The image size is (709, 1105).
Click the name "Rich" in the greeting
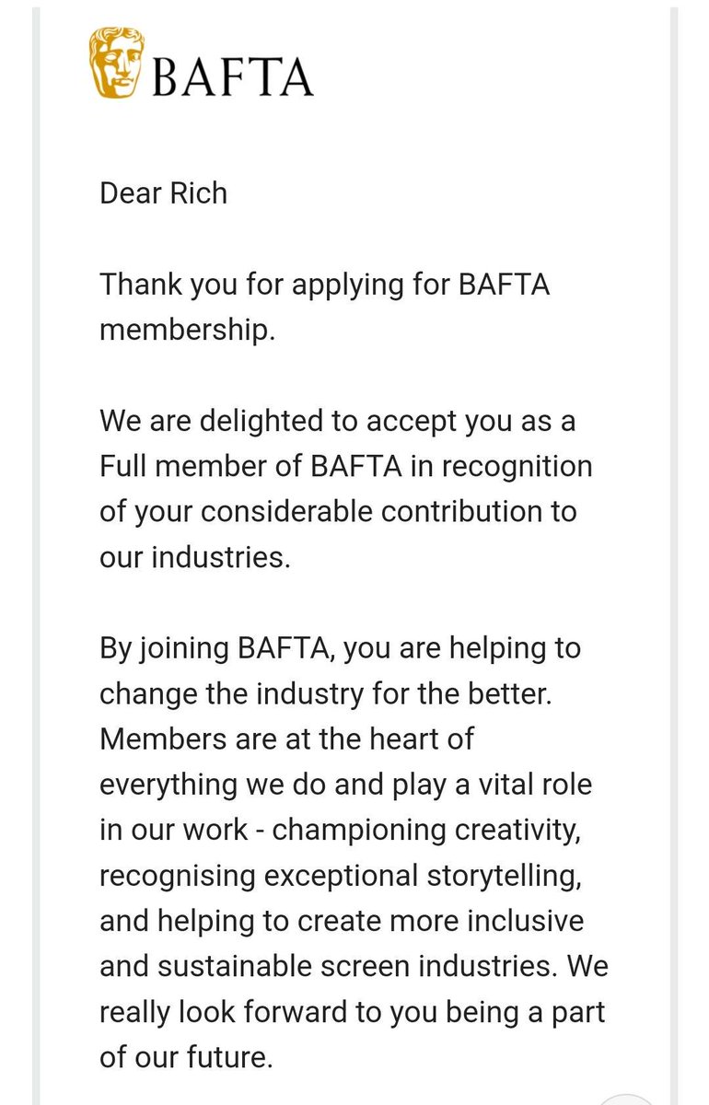(196, 194)
